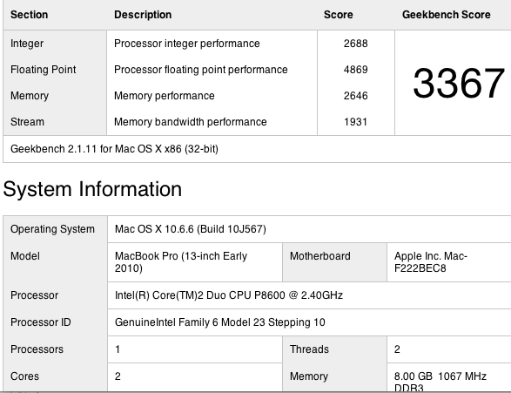Click the Score column header
This screenshot has width=511, height=393.
click(339, 15)
